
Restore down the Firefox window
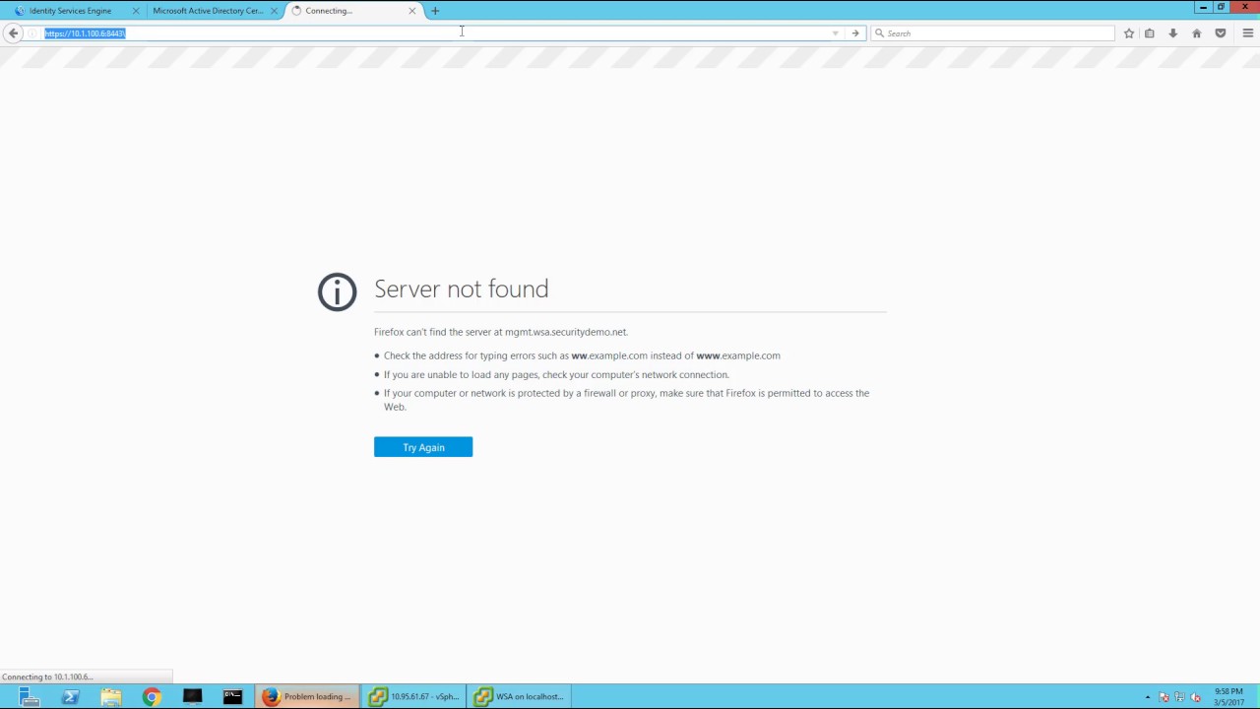(1221, 7)
